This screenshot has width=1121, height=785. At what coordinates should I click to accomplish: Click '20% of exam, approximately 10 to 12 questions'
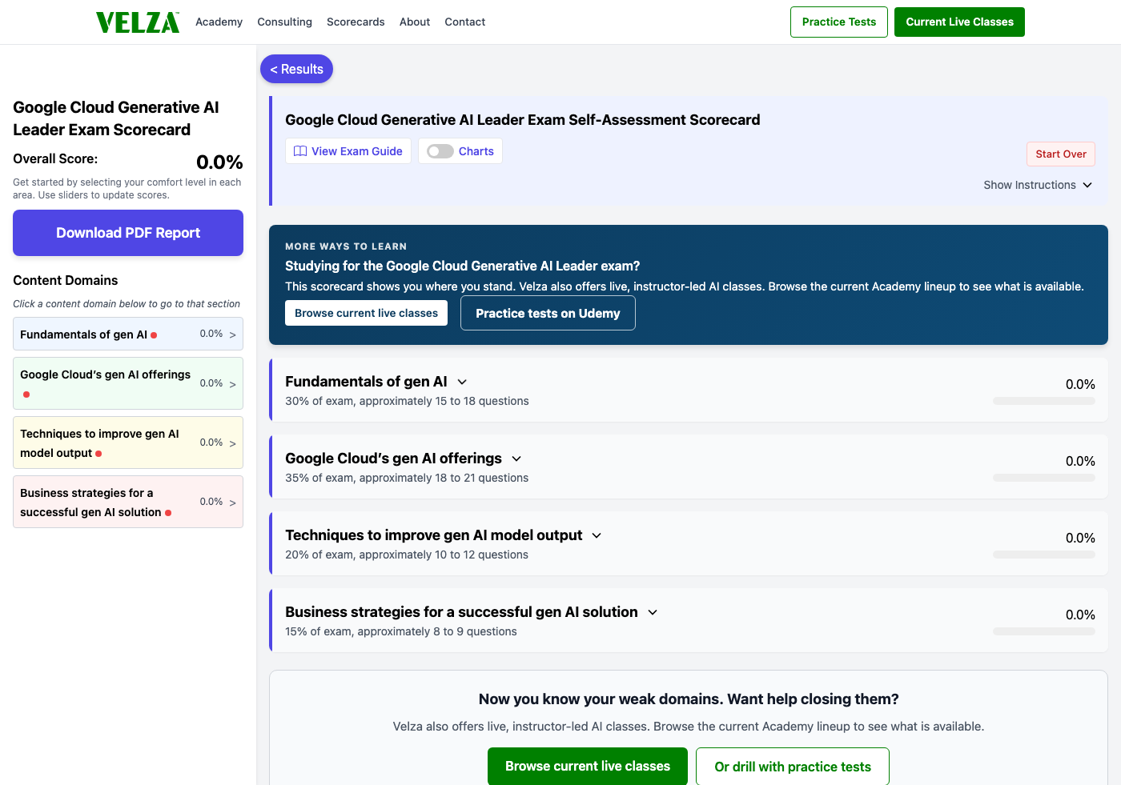407,555
